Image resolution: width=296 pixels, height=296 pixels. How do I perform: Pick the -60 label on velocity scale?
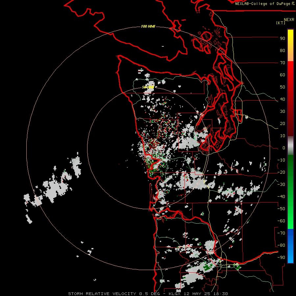281,221
